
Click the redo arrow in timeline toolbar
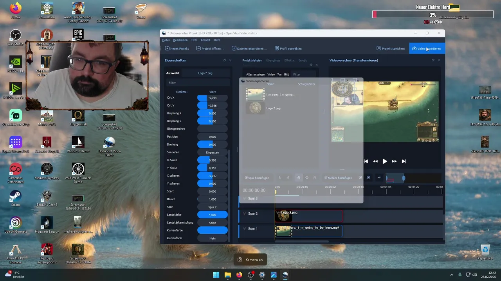288,178
